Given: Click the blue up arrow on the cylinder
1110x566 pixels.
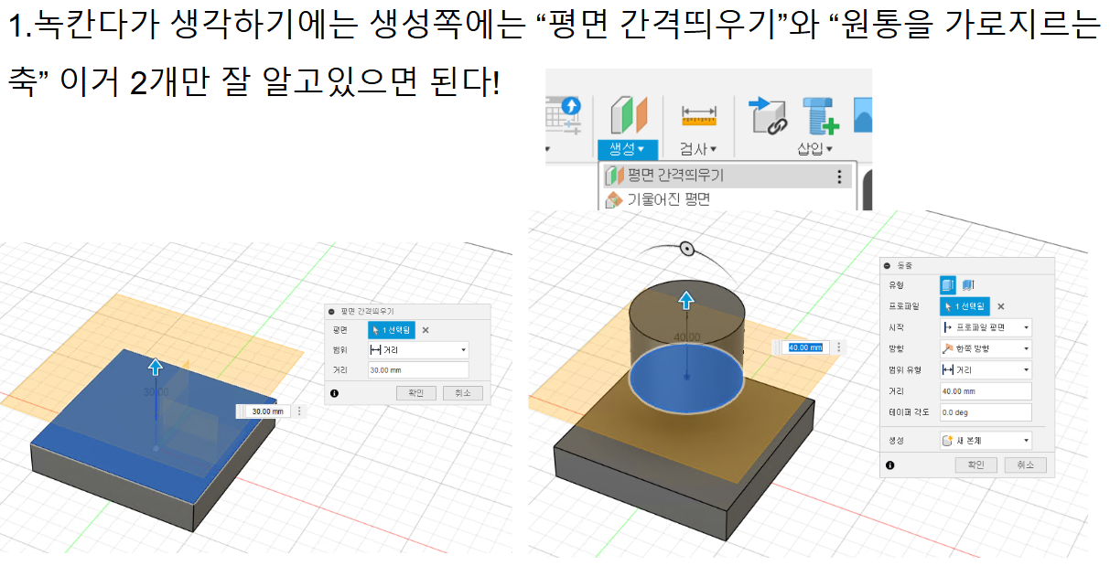Looking at the screenshot, I should 685,301.
